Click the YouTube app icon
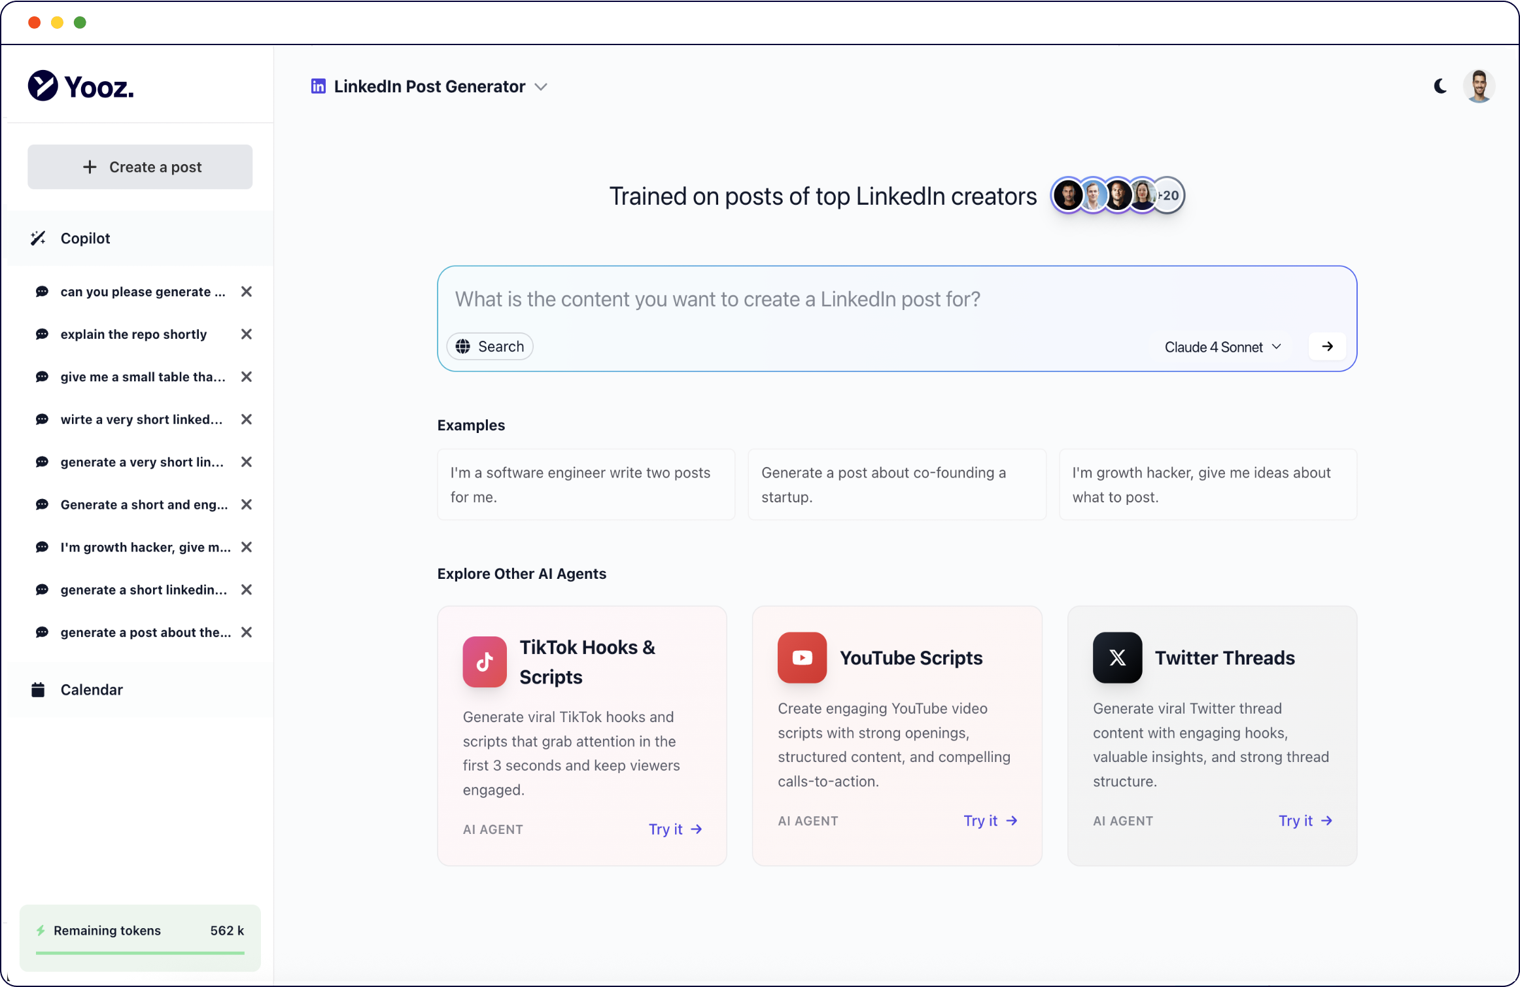 [802, 657]
